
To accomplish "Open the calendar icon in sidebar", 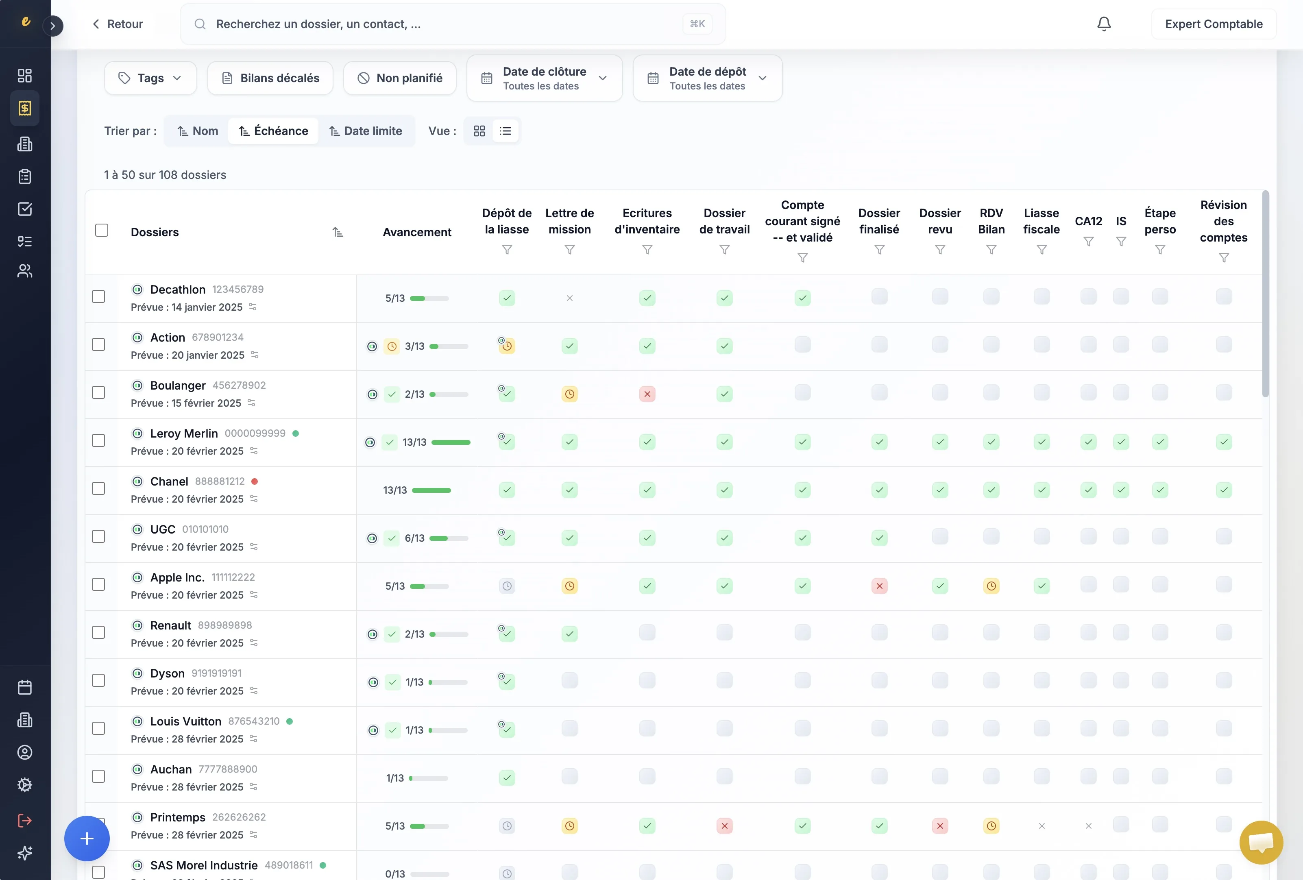I will 25,688.
